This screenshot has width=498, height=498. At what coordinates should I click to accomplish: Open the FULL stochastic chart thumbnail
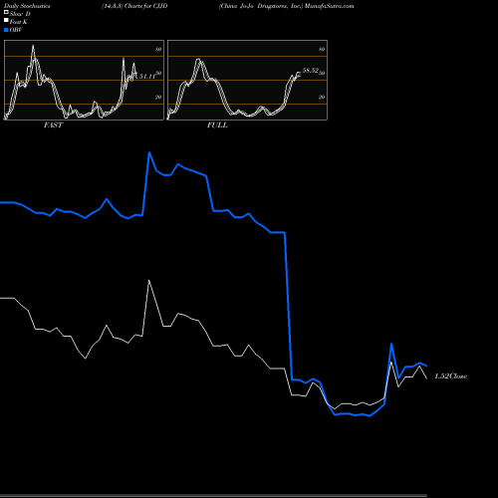click(x=247, y=80)
